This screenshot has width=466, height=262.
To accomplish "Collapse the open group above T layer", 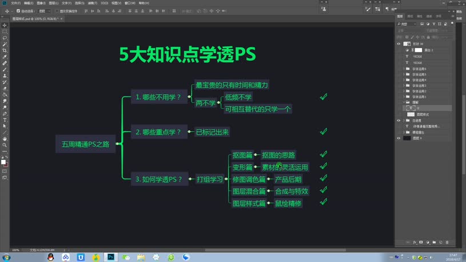I will point(404,102).
